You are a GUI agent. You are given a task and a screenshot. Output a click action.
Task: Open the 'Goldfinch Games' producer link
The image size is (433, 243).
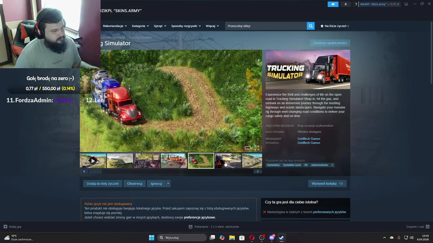pos(309,139)
